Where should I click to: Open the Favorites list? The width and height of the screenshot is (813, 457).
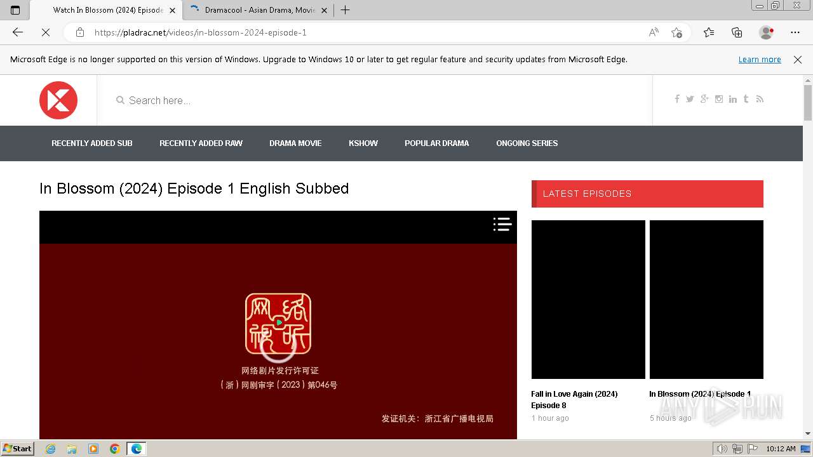tap(709, 32)
